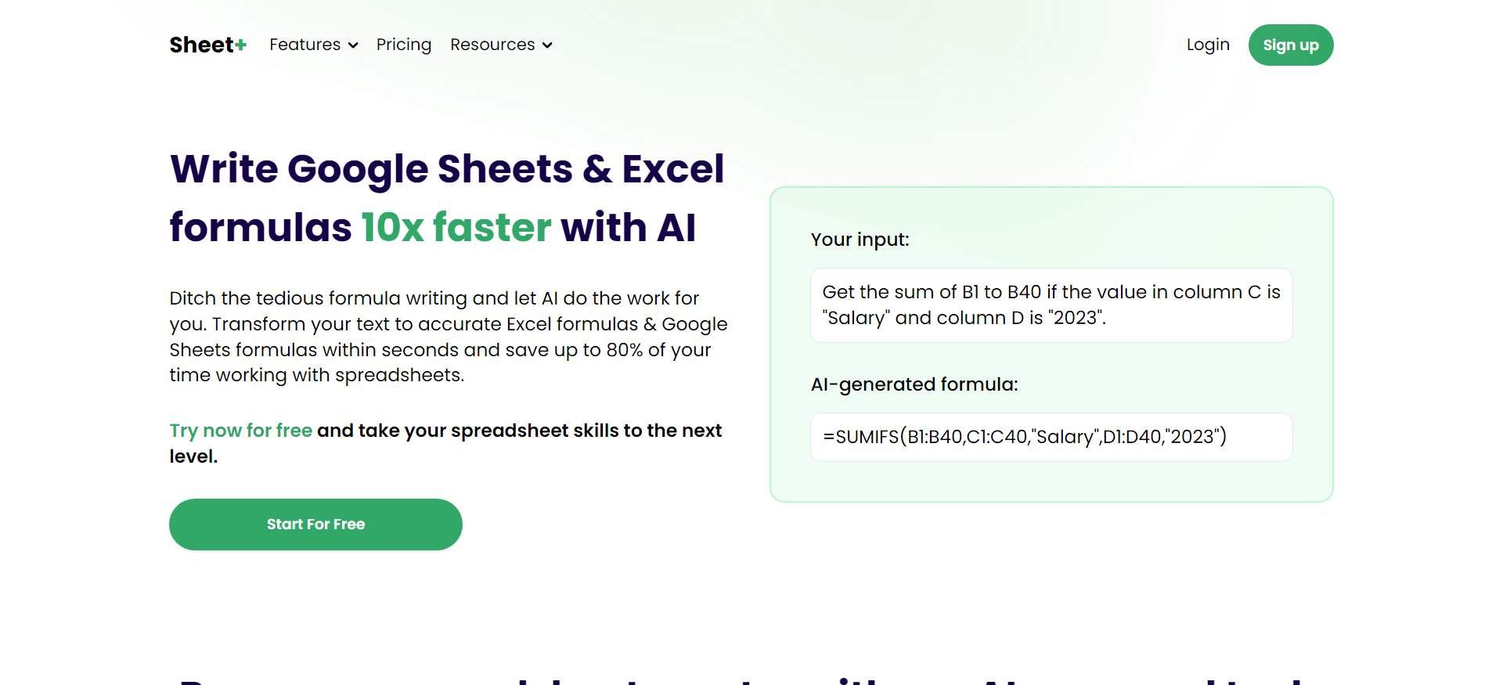Expand the chevron next to Features
Image resolution: width=1503 pixels, height=685 pixels.
(353, 45)
